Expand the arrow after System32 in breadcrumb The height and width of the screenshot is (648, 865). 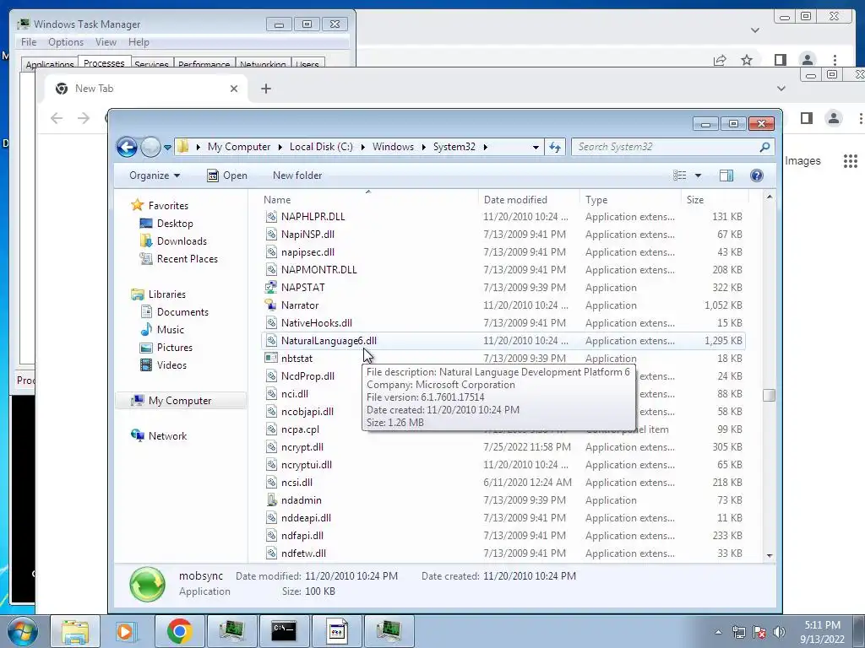click(x=486, y=147)
